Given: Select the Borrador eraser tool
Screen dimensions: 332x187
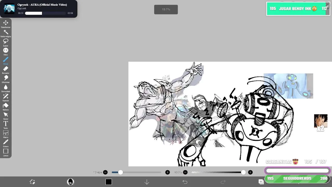Looking at the screenshot, I should [x=6, y=70].
